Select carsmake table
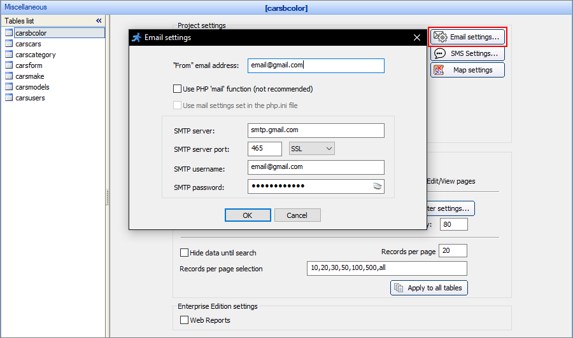Viewport: 573px width, 338px height. pos(29,76)
